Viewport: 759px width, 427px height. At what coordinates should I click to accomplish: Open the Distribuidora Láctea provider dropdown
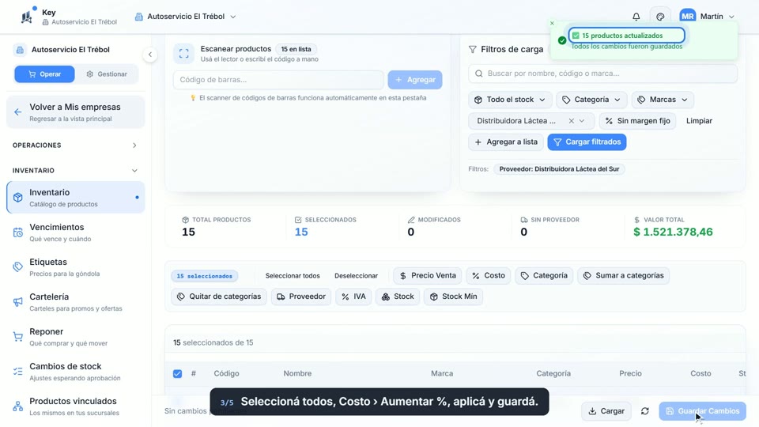coord(582,121)
